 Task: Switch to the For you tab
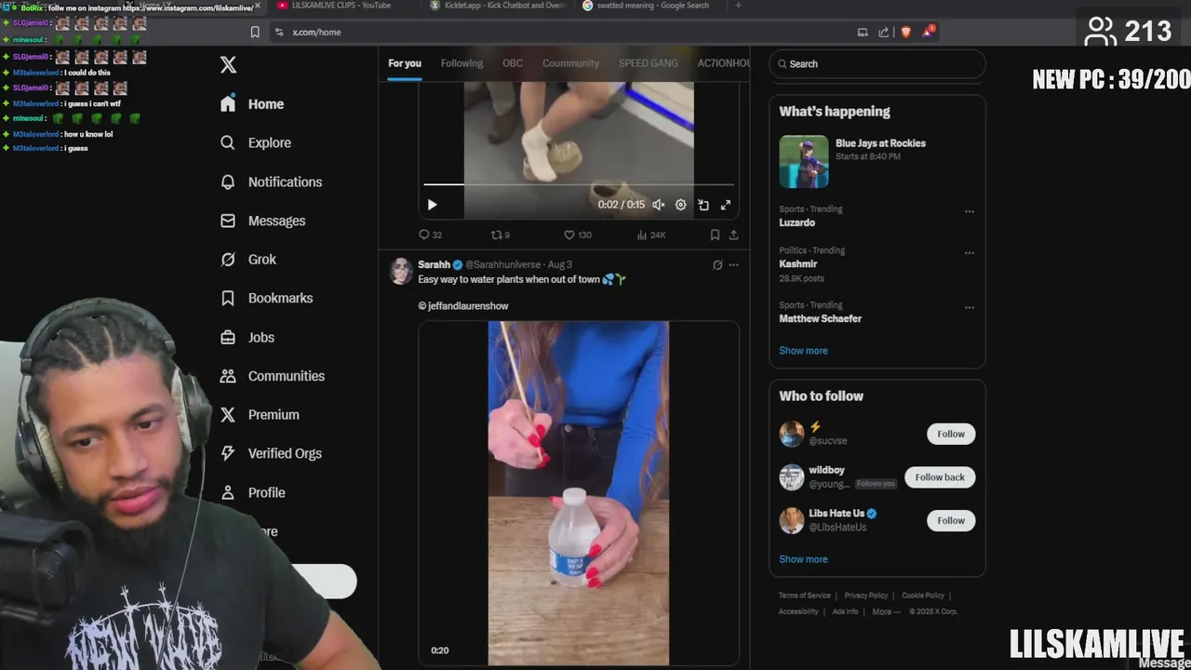[405, 63]
